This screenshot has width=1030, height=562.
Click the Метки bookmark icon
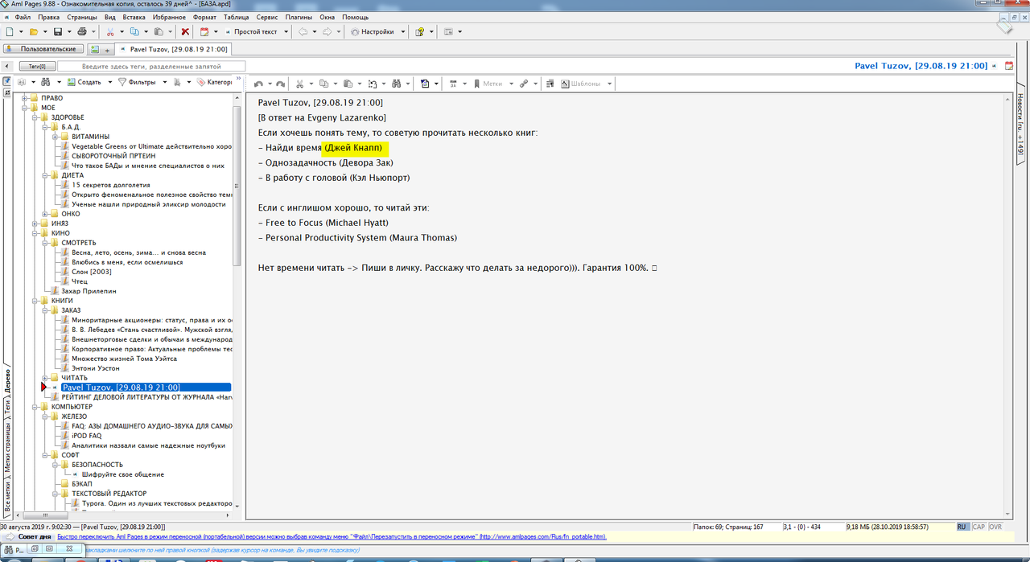coord(488,84)
